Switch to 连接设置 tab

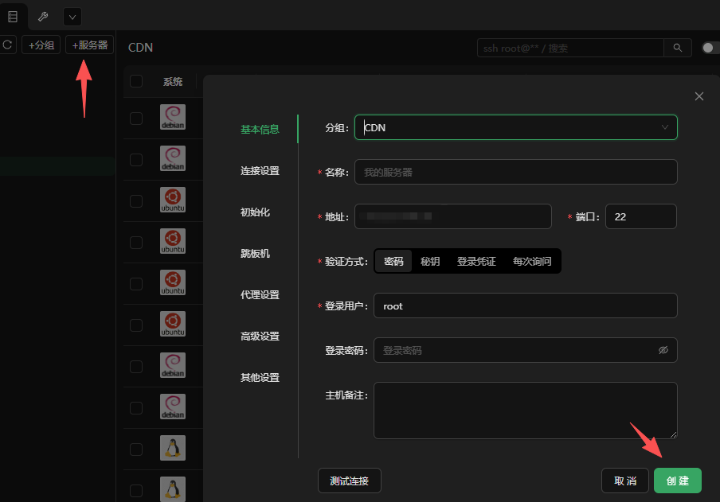(260, 171)
